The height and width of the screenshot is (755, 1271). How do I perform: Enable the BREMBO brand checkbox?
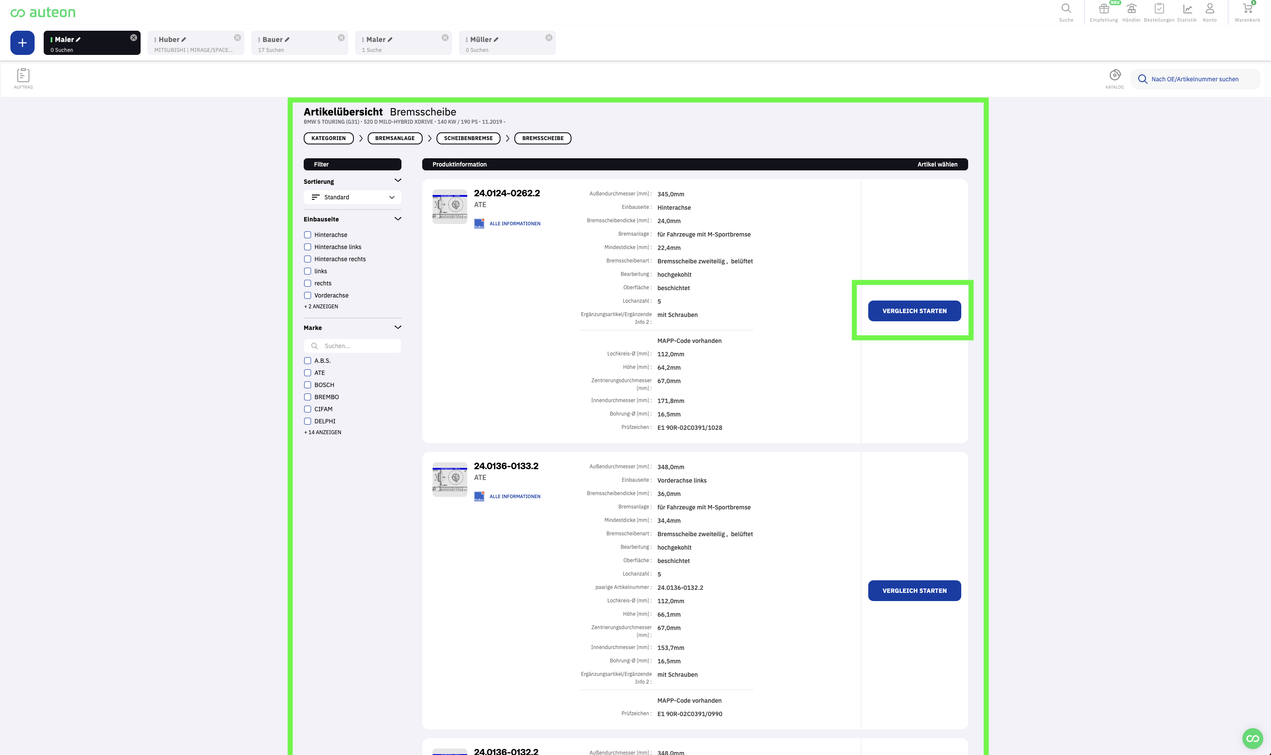click(x=308, y=397)
